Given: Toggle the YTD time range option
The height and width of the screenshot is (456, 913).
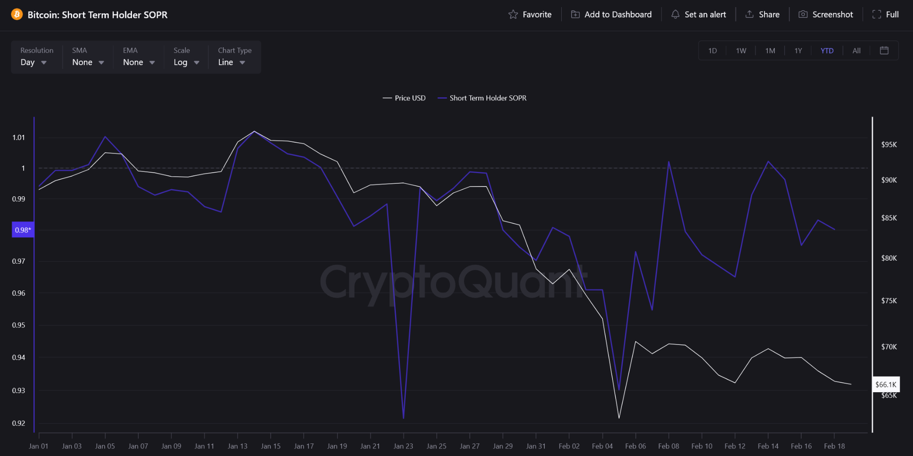Looking at the screenshot, I should pyautogui.click(x=827, y=50).
